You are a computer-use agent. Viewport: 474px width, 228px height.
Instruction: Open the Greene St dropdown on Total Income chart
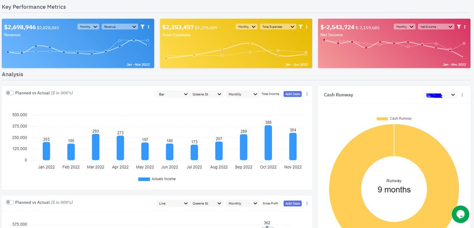click(207, 94)
